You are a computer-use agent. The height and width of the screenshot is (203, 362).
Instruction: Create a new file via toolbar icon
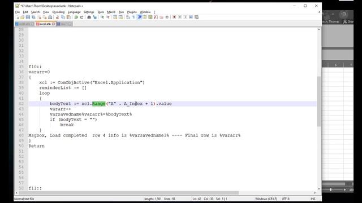click(x=18, y=17)
